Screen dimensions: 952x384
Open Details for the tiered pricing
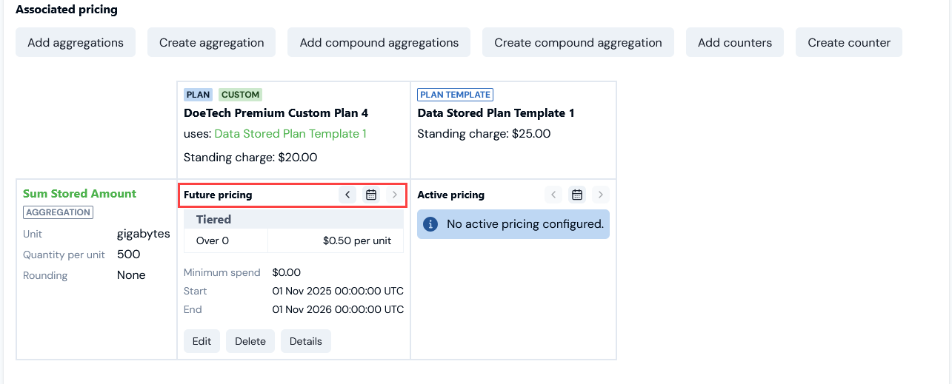(x=306, y=341)
